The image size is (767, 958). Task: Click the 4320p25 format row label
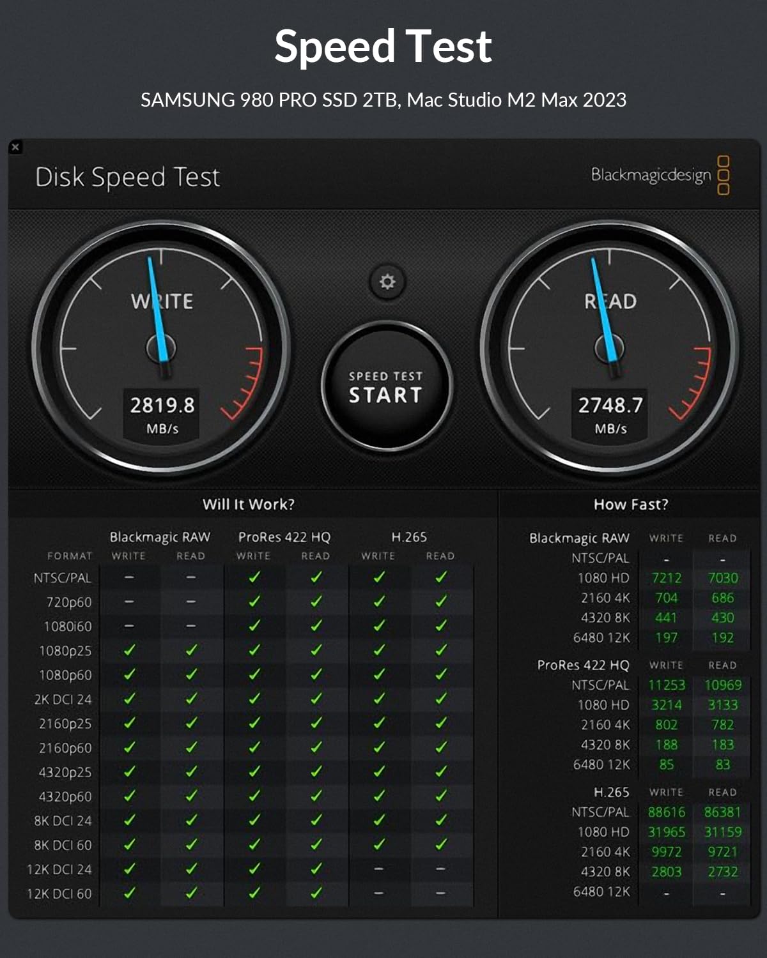pos(65,772)
